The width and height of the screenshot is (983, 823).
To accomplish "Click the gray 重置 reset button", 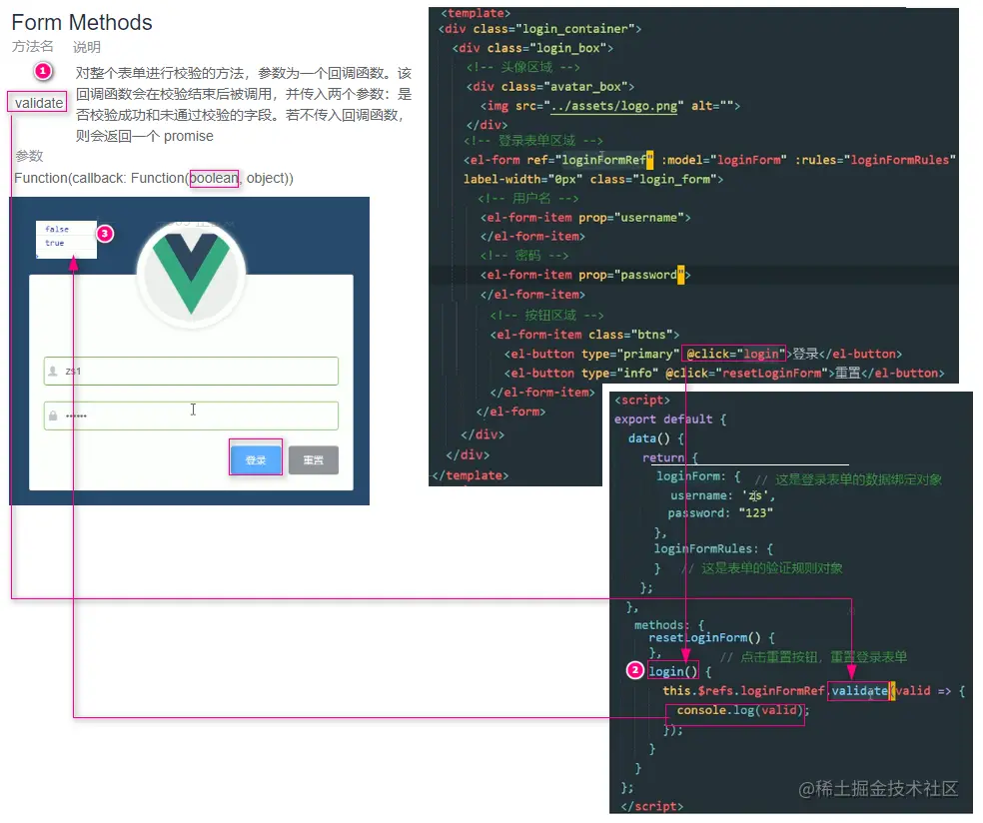I will click(314, 459).
